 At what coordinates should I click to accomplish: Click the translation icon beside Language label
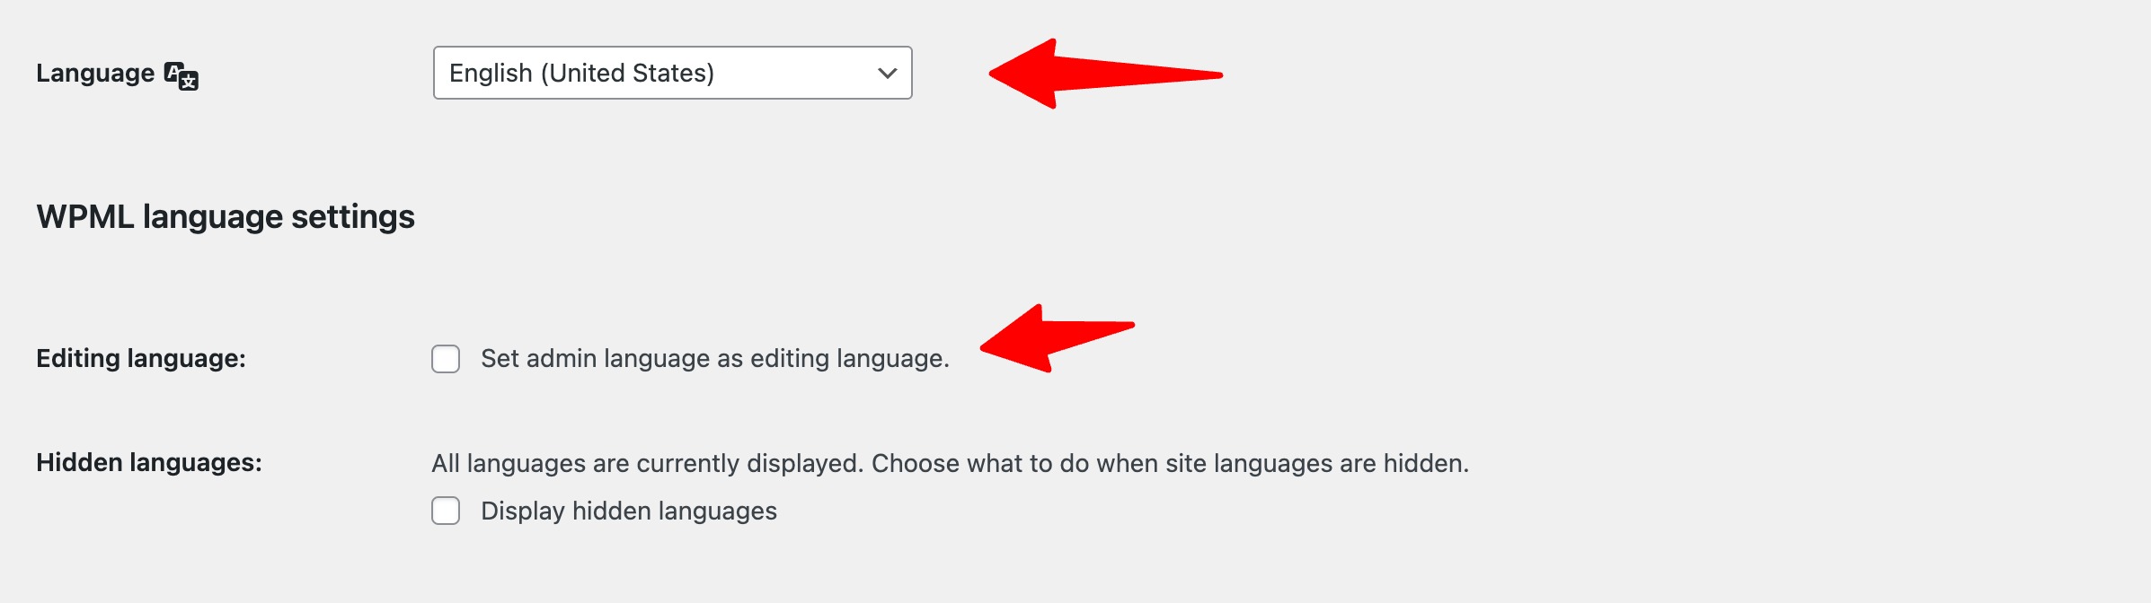tap(181, 76)
